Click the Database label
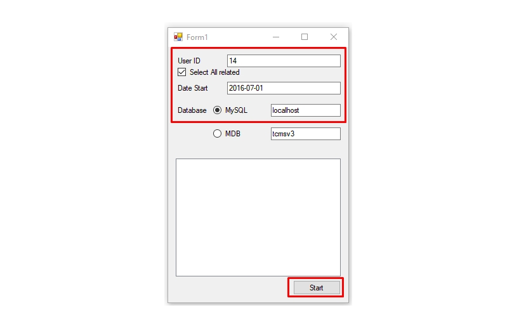This screenshot has width=519, height=324. pos(192,110)
